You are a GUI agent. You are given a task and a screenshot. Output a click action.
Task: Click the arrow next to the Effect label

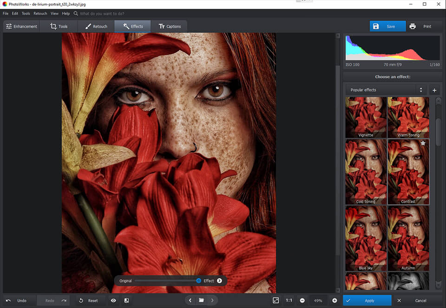[x=219, y=281]
